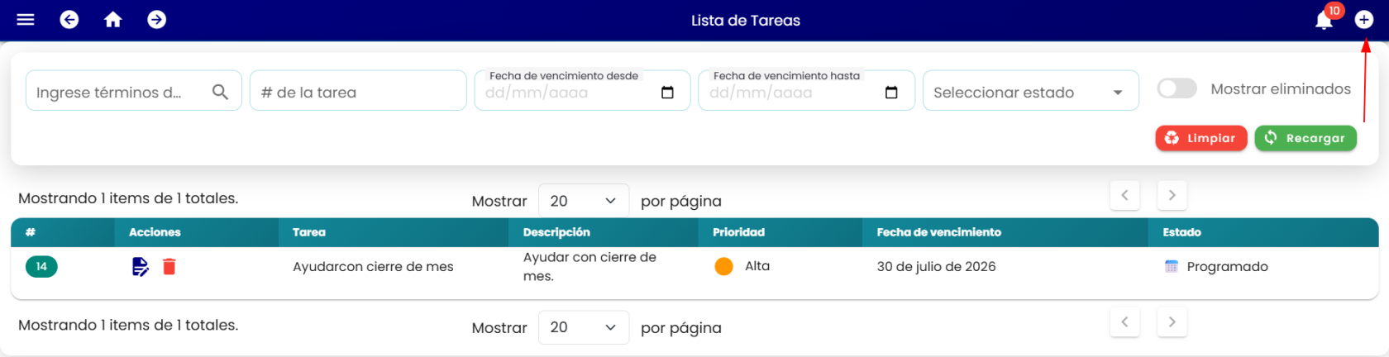Open calendar picker for Fecha de vencimiento desde
This screenshot has width=1389, height=357.
tap(667, 93)
